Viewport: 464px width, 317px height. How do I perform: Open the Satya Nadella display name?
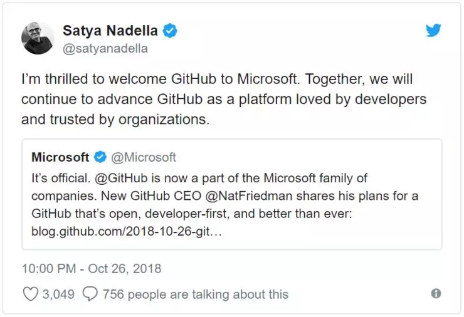click(x=110, y=31)
